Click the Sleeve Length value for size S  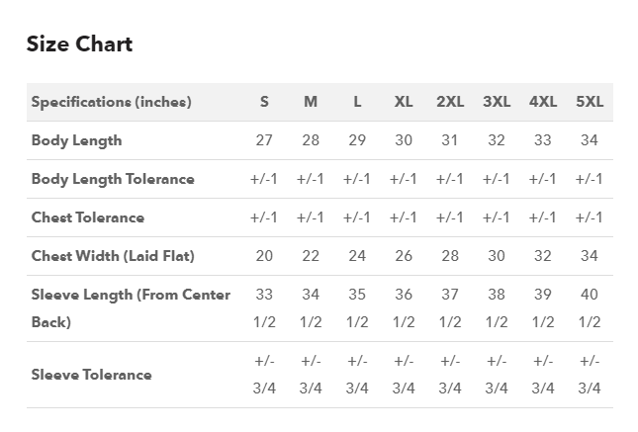tap(264, 307)
